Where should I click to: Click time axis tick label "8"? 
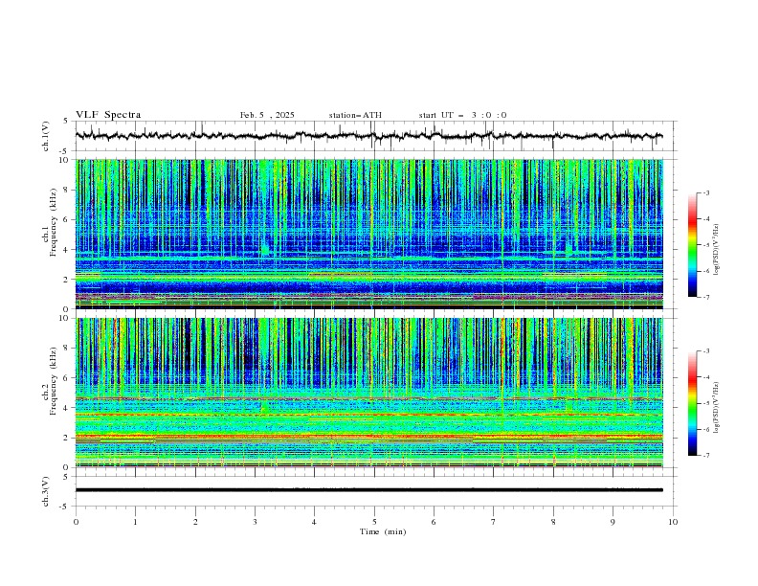tap(553, 522)
